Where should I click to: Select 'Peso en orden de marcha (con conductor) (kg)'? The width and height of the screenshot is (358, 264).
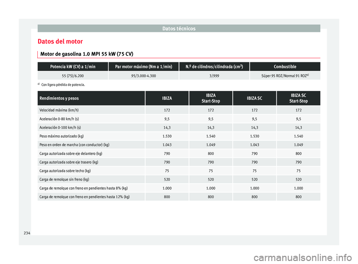point(75,145)
